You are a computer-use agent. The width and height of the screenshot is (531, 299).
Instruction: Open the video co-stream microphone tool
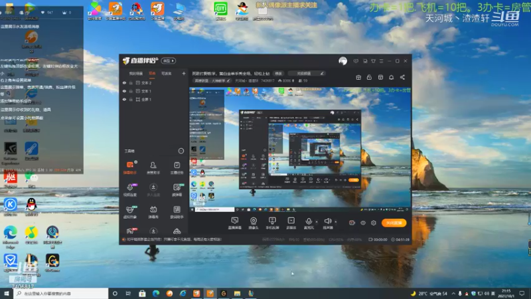pyautogui.click(x=130, y=189)
